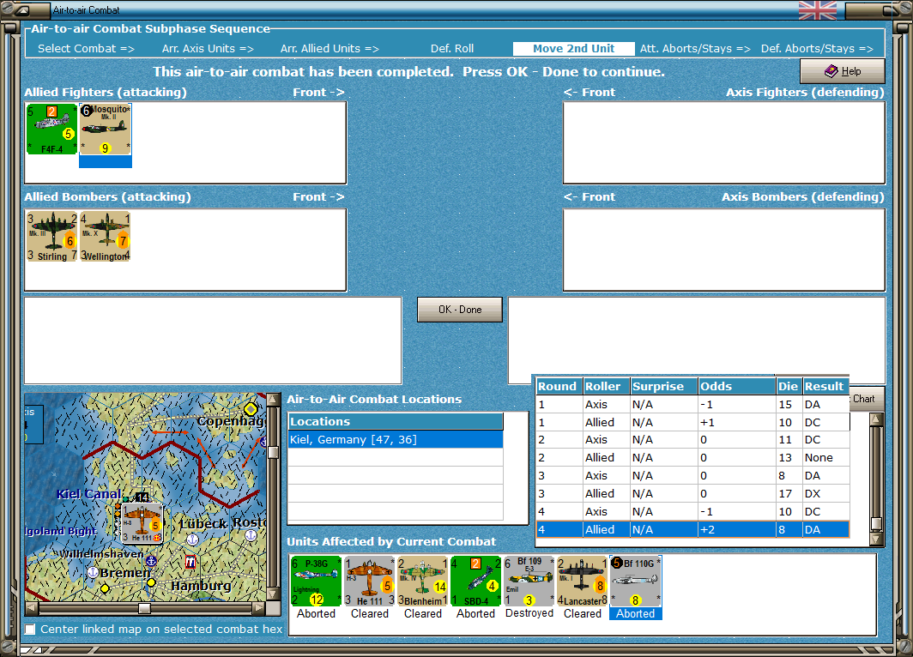Click the map's horizontal scroll left arrow
913x657 pixels.
pos(32,609)
